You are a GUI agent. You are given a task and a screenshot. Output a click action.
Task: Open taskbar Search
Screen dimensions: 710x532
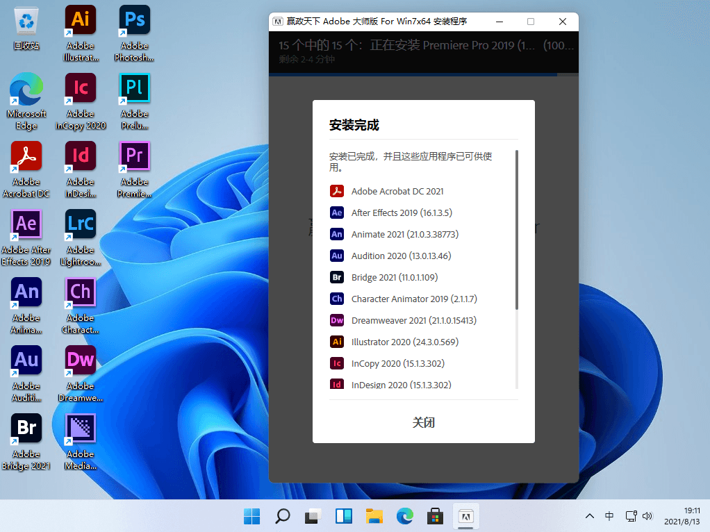coord(283,516)
